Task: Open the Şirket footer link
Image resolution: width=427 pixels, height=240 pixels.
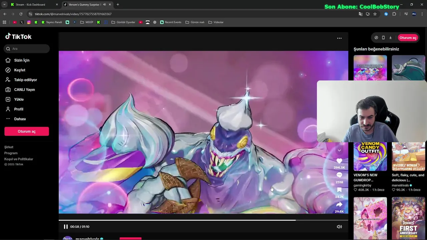Action: [x=9, y=147]
